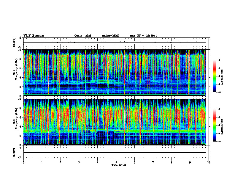Click the "ch.3(V)" axis label
Viewport: 235px width, 182px height.
(14, 153)
